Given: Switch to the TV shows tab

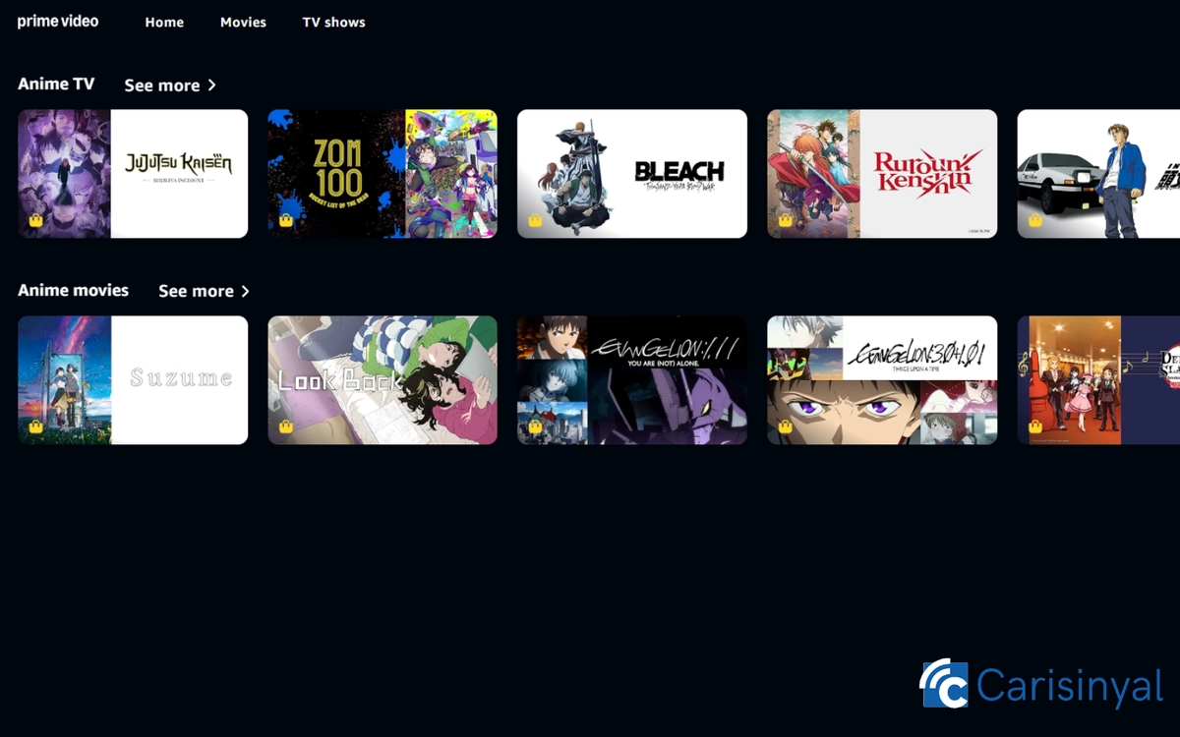Looking at the screenshot, I should click(x=333, y=22).
